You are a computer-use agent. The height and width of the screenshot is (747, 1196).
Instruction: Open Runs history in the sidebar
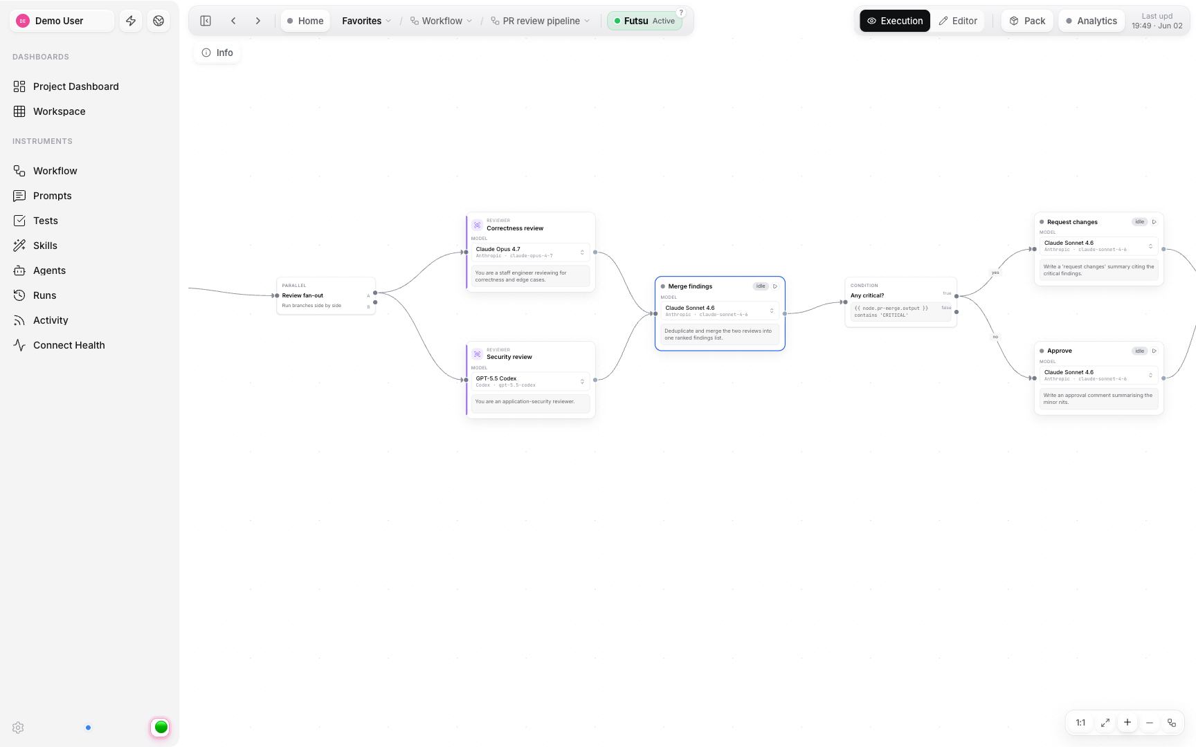click(x=89, y=295)
